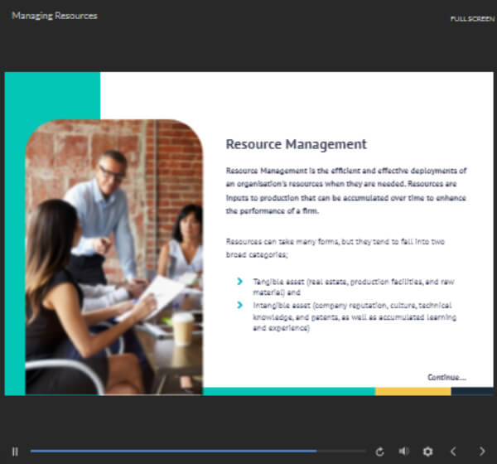
Task: Click the blue playback progress bar
Action: click(x=174, y=452)
